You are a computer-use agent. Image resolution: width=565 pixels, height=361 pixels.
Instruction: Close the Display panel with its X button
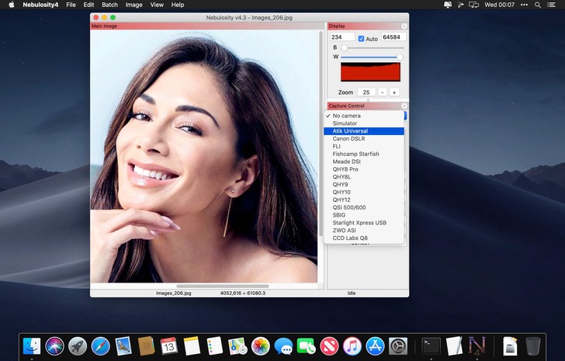[404, 26]
